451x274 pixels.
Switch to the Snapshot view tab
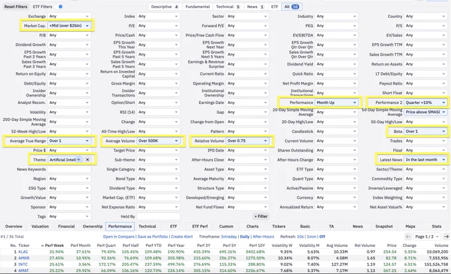(384, 226)
